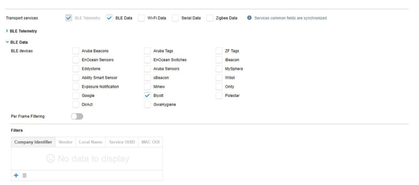Switch to the Vendor filter tab
419x185 pixels.
65,142
